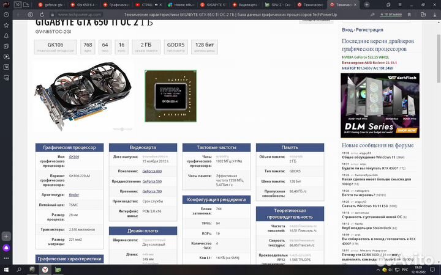Screen dimensions: 441x275
Task: Open the history clock icon in sidebar
Action: pos(6,15)
